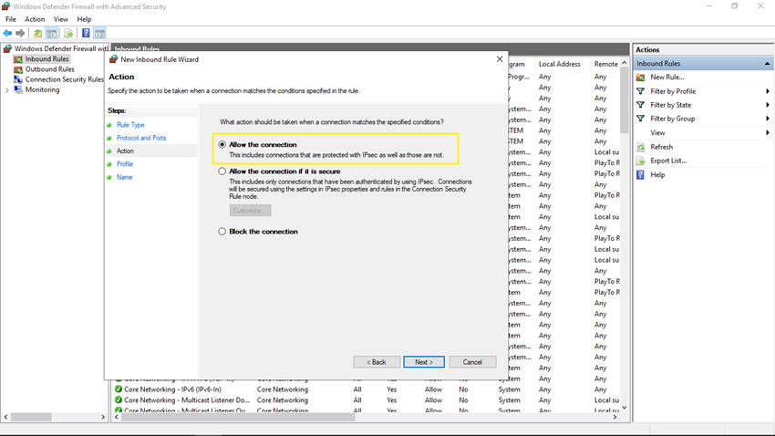The height and width of the screenshot is (436, 775).
Task: Click 'Core Networking - Multicast Listener Do...' rule name
Action: point(187,400)
